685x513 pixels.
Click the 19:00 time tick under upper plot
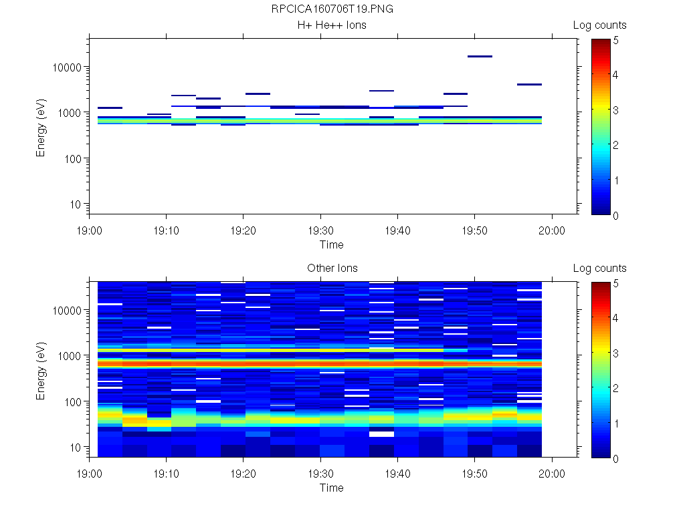coord(89,230)
